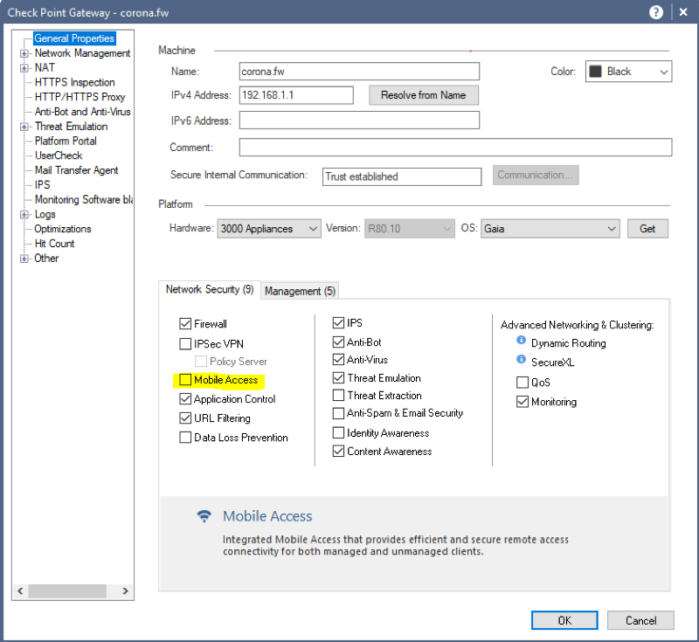Open the Version dropdown showing R80.10
This screenshot has height=642, width=699.
pos(409,229)
